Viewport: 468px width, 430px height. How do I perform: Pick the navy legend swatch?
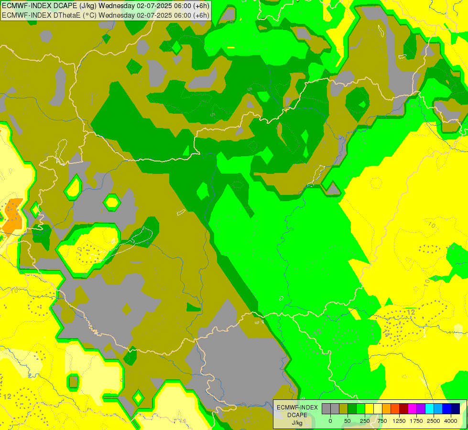[456, 409]
